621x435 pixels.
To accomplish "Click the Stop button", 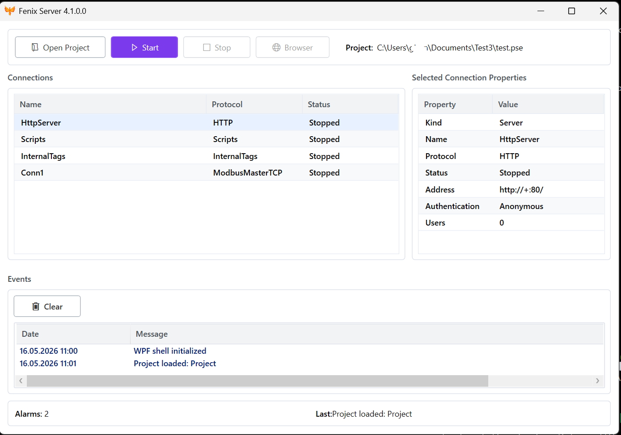I will (217, 47).
